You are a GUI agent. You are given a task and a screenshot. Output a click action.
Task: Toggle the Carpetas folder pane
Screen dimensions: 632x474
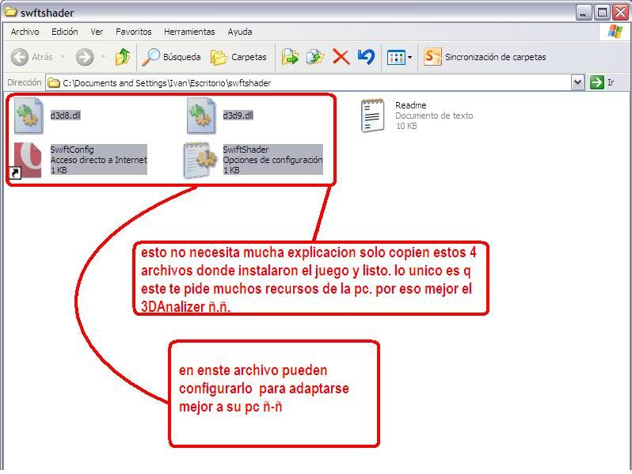tap(238, 57)
